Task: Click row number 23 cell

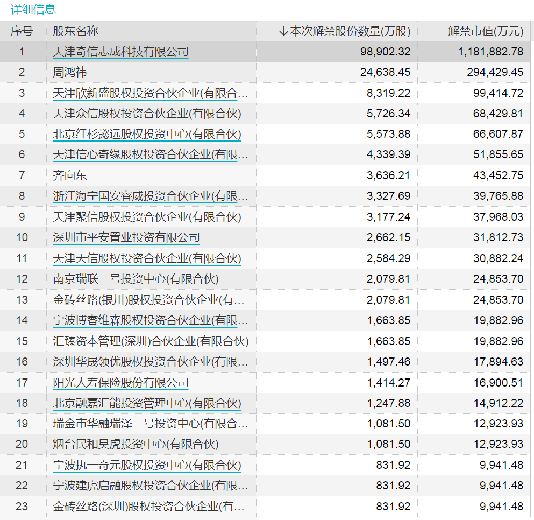Action: pyautogui.click(x=22, y=507)
